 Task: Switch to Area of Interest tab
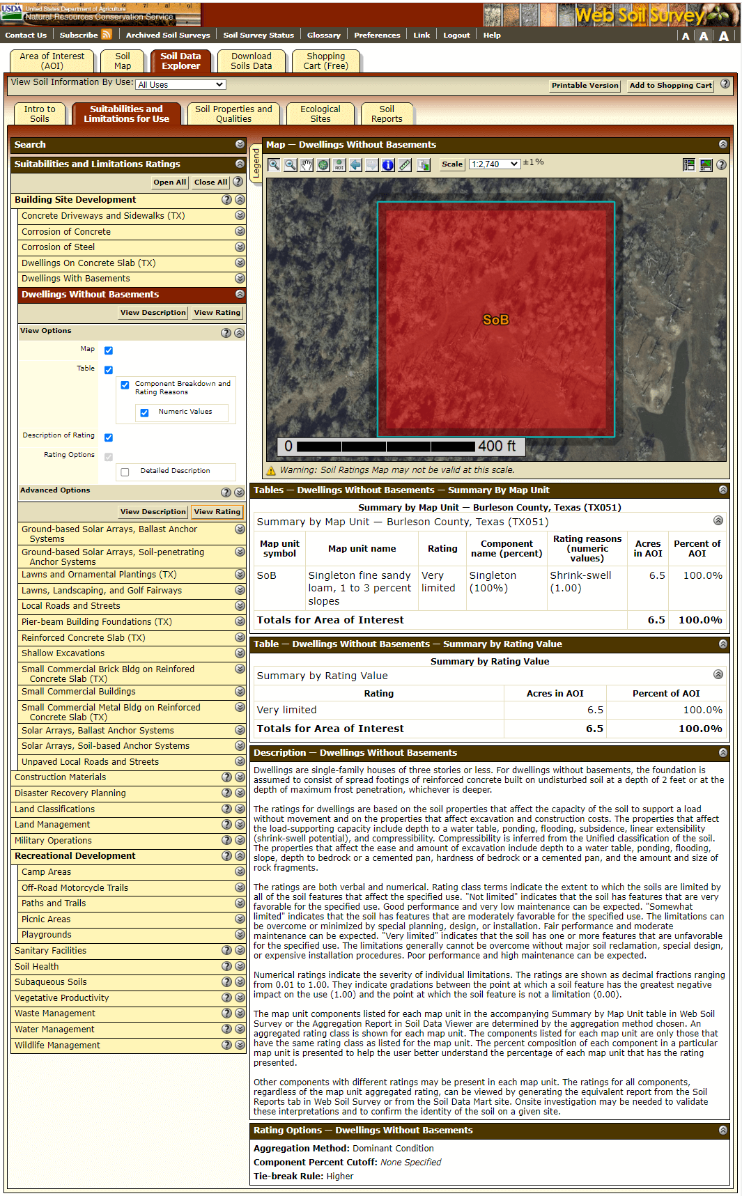pyautogui.click(x=52, y=61)
